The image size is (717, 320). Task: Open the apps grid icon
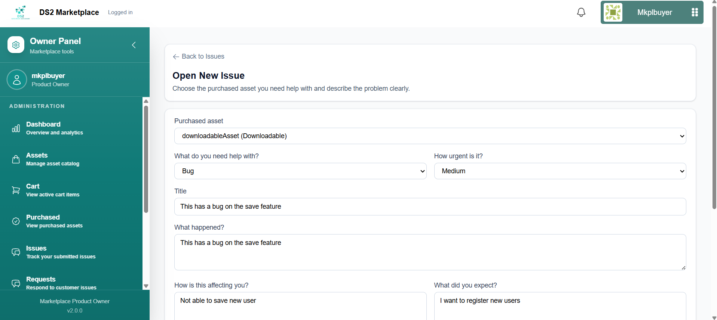(x=695, y=12)
